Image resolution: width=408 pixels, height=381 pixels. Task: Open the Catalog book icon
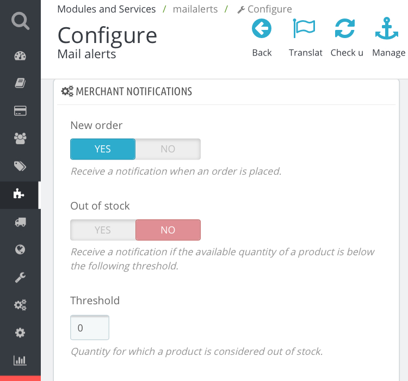20,83
